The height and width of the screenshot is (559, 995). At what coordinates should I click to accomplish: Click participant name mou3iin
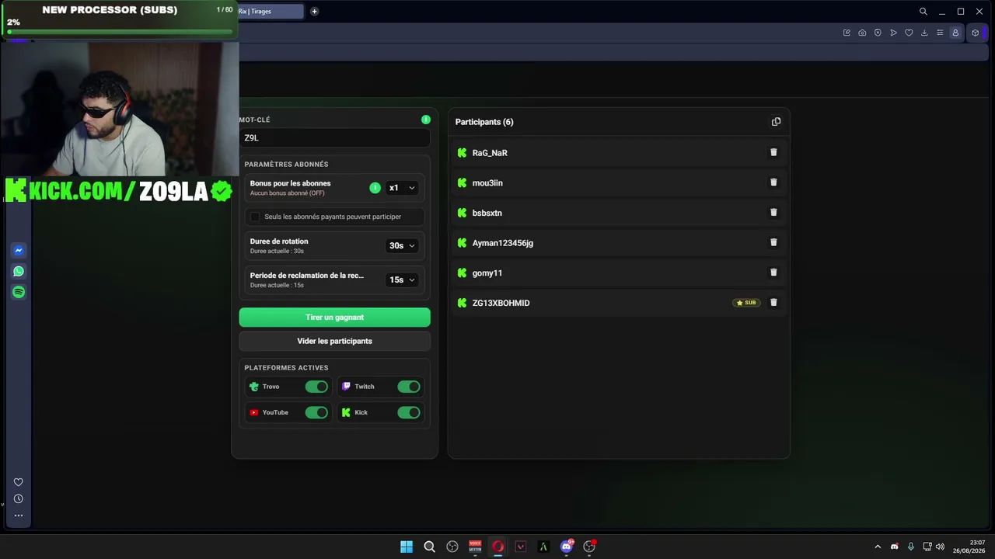click(x=487, y=183)
